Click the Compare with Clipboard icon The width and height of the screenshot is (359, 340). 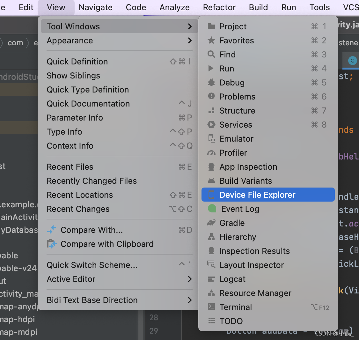pyautogui.click(x=52, y=244)
